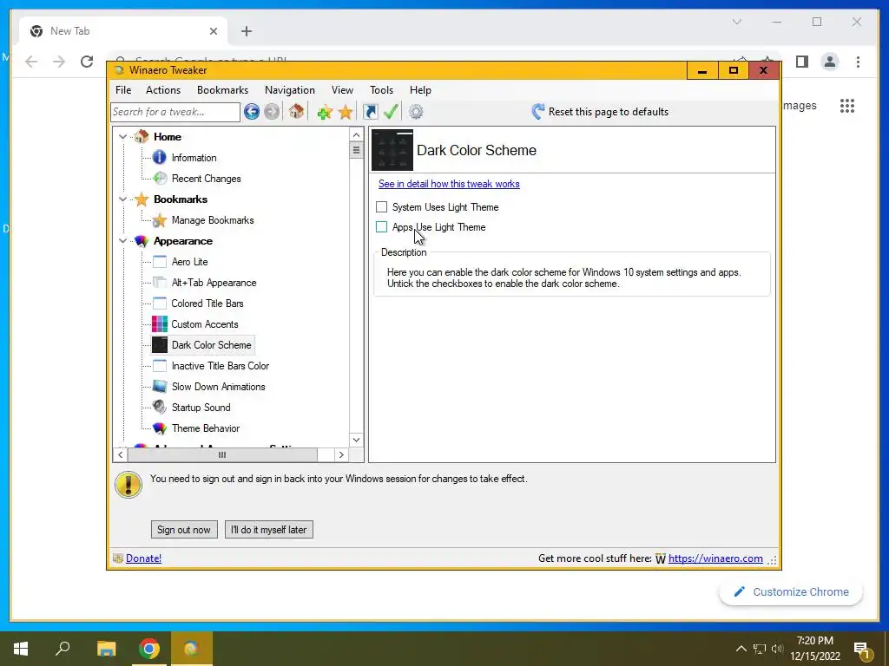Click the Alt+Tab Appearance icon

[x=160, y=283]
